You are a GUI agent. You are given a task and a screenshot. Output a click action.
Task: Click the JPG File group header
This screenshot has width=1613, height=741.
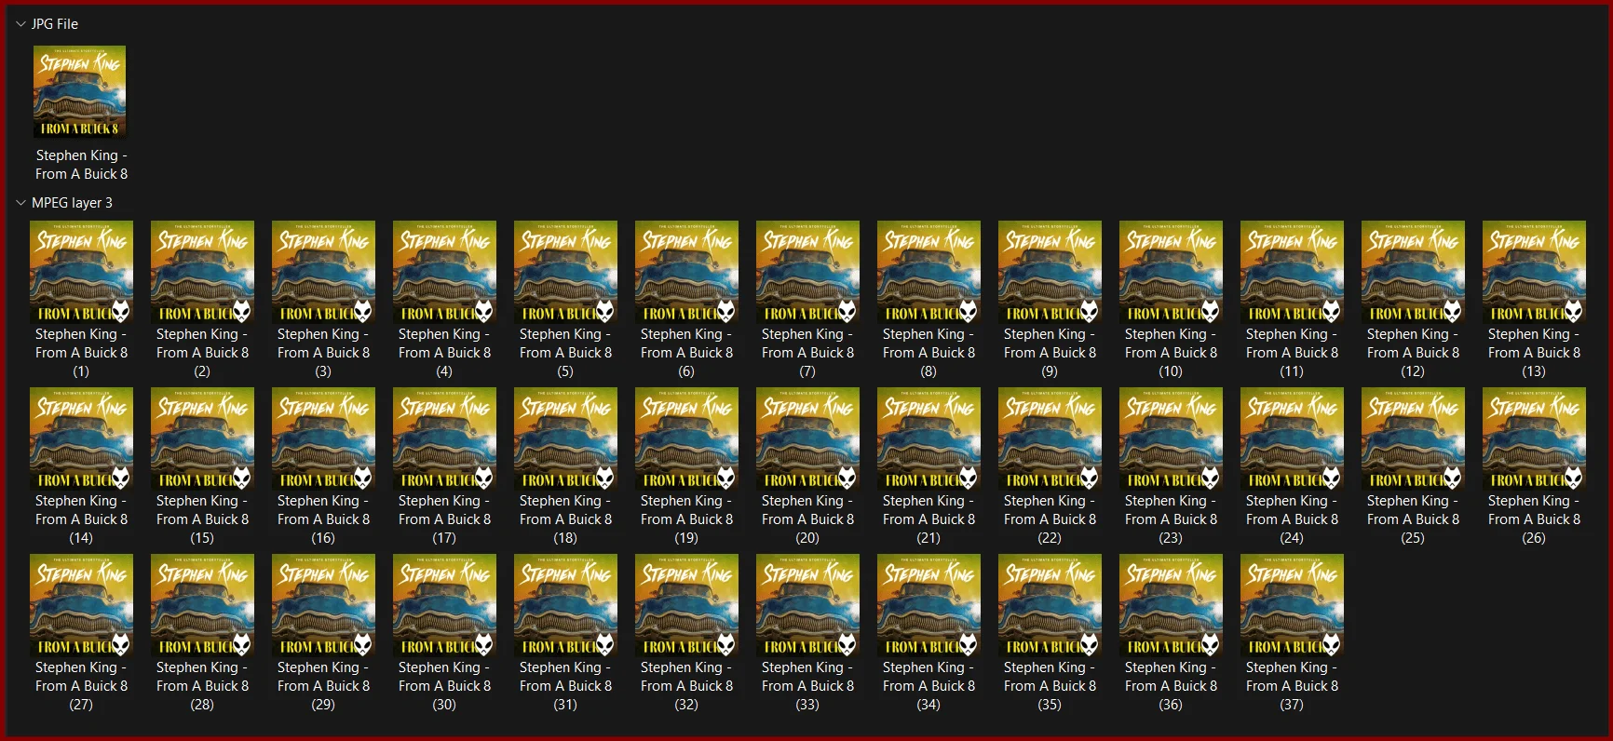(55, 24)
